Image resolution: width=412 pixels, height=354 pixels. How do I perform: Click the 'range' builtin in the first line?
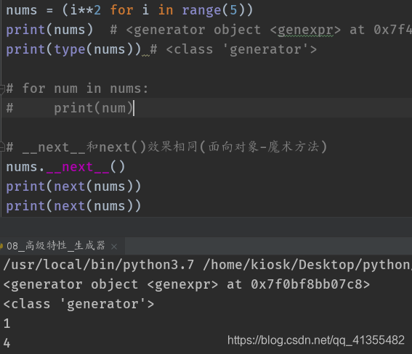pyautogui.click(x=201, y=10)
